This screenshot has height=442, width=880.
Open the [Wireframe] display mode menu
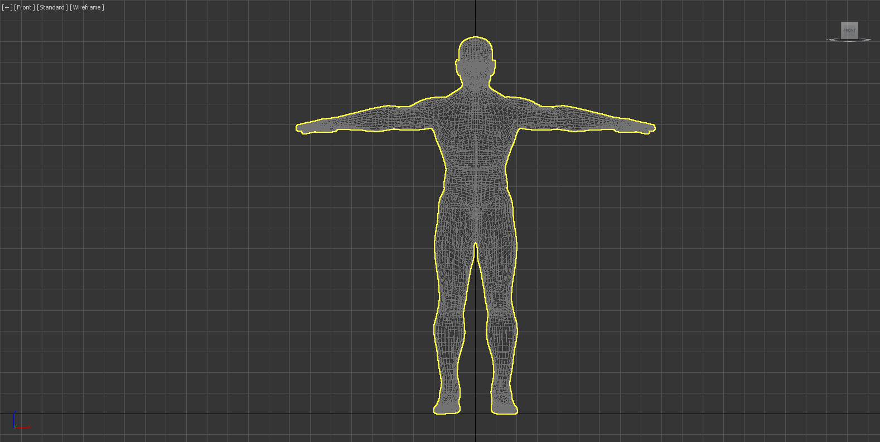(87, 7)
